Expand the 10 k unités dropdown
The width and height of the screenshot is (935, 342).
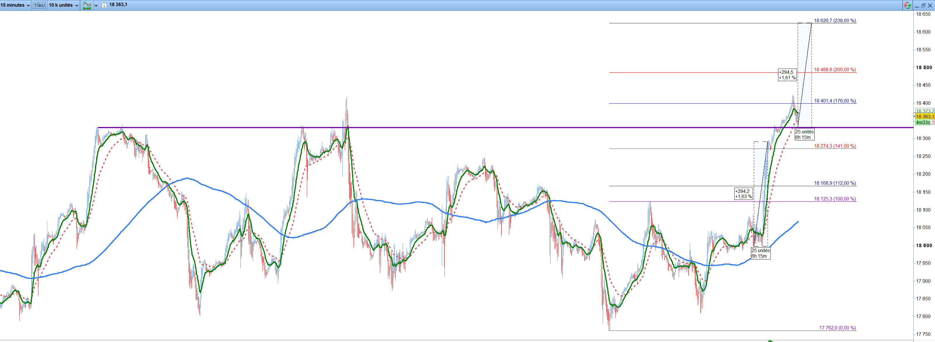[x=63, y=5]
